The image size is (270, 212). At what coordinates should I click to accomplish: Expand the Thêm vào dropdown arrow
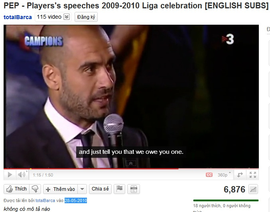82,189
